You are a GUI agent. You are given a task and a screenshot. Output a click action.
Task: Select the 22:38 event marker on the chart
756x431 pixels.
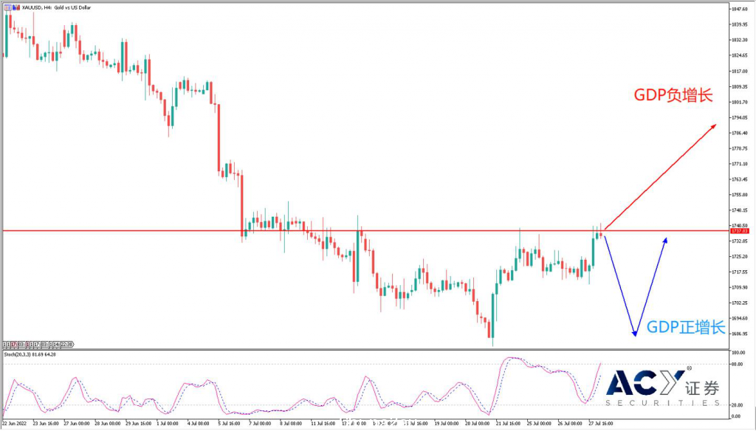click(67, 344)
